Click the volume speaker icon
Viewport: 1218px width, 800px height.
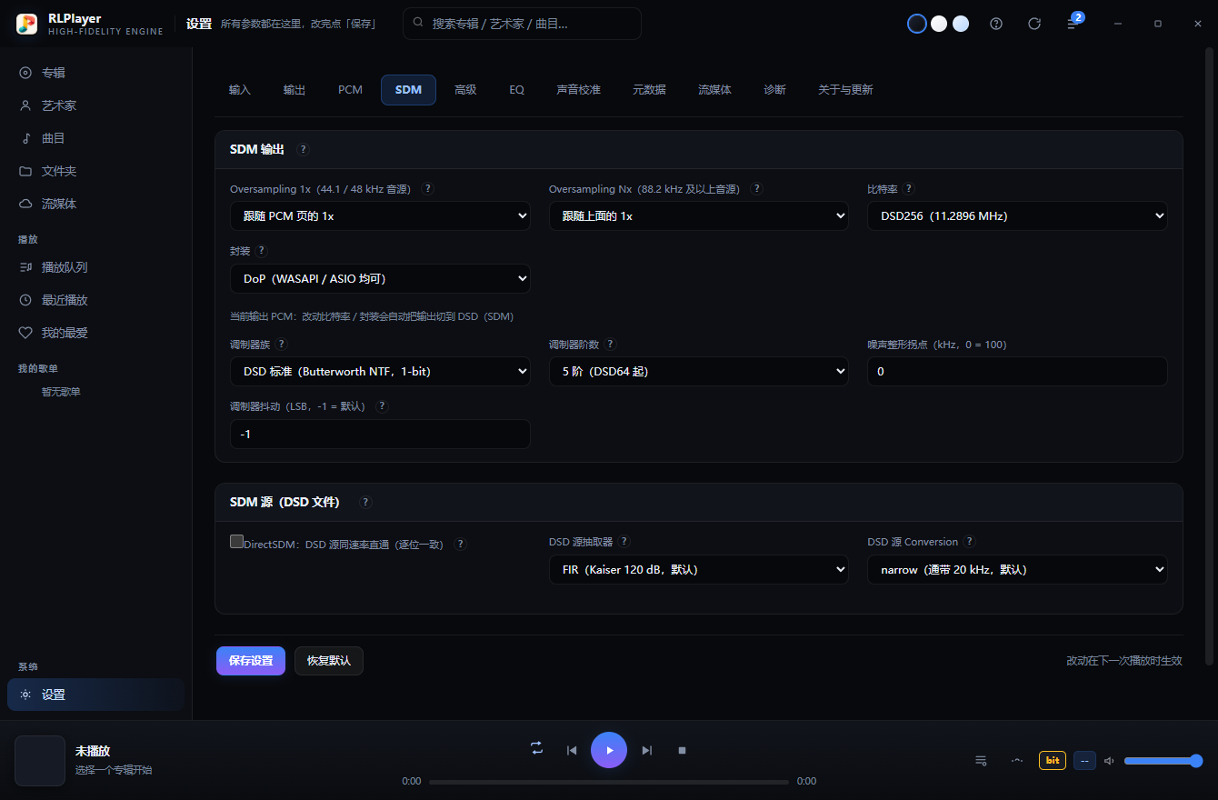1109,761
